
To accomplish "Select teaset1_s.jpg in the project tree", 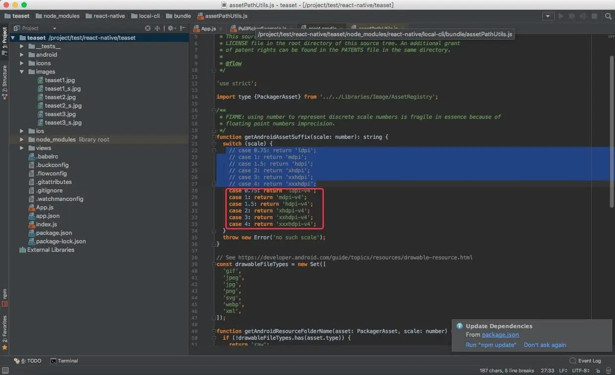I will click(62, 89).
